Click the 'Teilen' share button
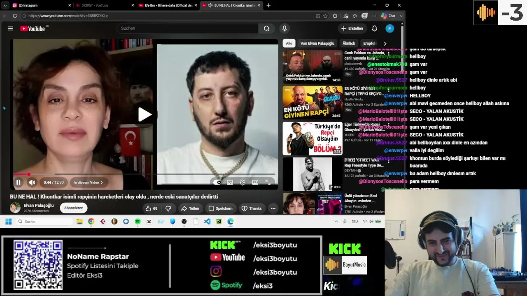 (190, 208)
